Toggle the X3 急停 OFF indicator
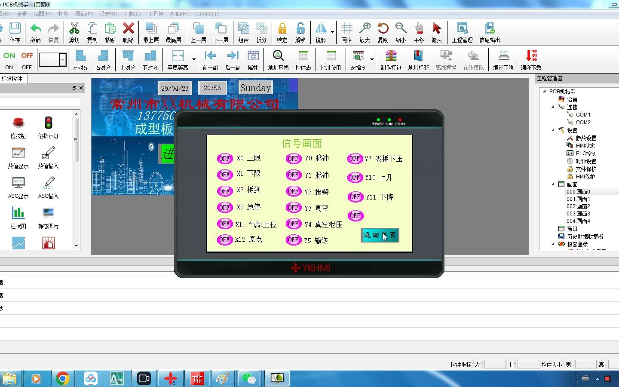The width and height of the screenshot is (619, 387). coord(224,208)
